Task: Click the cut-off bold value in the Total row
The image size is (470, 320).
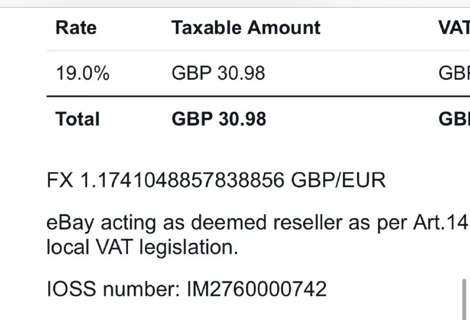Action: 455,119
